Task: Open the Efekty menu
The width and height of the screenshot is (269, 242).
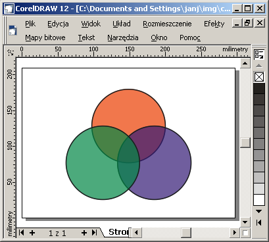Action: (214, 24)
